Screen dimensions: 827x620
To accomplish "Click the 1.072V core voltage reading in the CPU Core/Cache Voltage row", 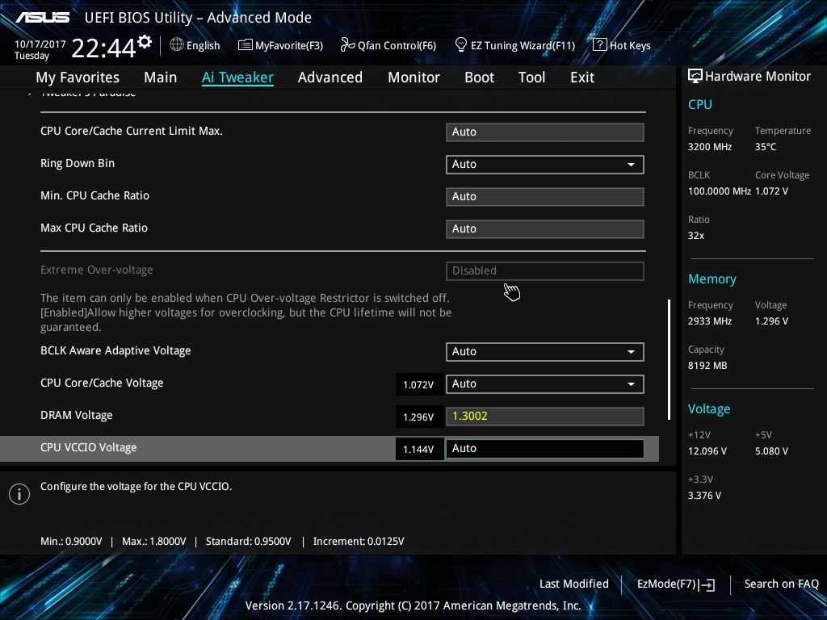I will click(419, 384).
